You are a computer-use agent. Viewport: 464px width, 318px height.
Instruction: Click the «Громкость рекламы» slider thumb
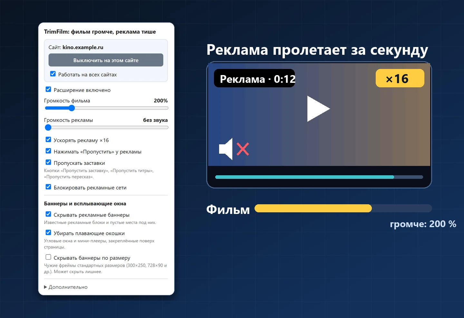48,128
